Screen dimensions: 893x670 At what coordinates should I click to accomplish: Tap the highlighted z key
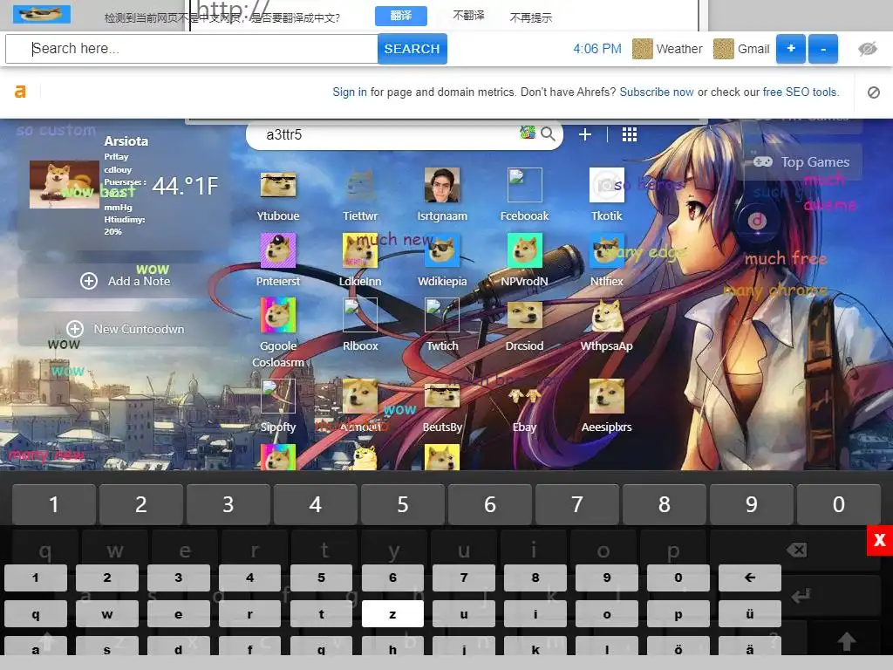coord(392,614)
